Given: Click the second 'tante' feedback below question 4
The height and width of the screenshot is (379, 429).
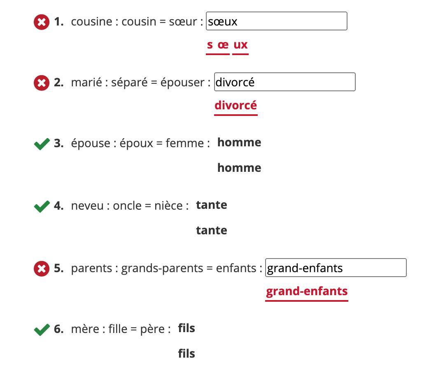Looking at the screenshot, I should [x=212, y=230].
